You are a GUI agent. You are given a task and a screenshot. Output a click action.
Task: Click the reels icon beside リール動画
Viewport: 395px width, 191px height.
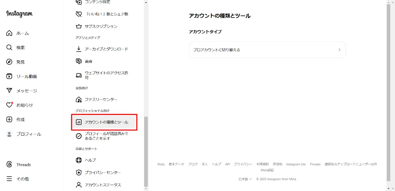point(9,76)
